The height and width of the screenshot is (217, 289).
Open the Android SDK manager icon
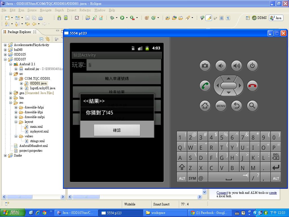[59, 18]
